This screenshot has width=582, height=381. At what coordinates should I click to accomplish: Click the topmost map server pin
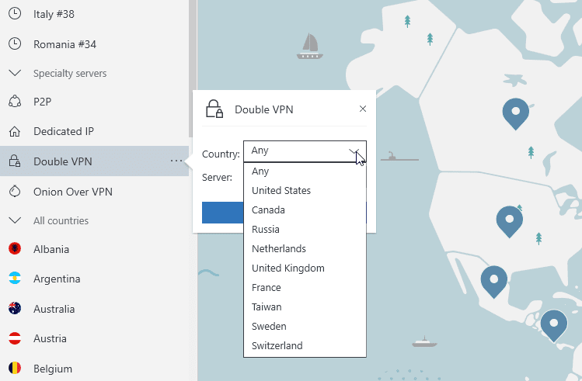tap(515, 113)
